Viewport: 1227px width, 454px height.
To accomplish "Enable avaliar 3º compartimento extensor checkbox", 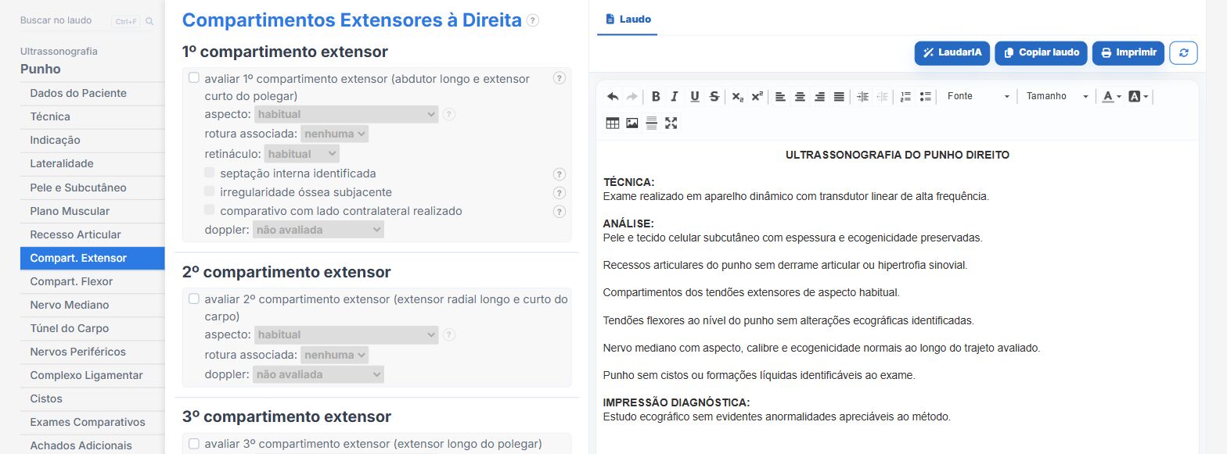I will point(194,443).
